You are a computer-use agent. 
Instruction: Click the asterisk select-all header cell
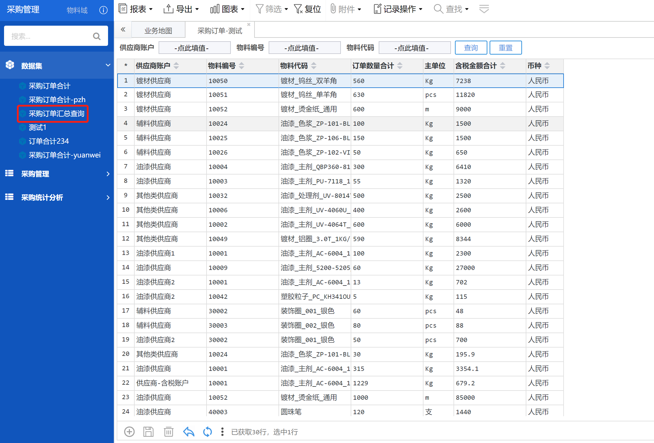click(126, 66)
